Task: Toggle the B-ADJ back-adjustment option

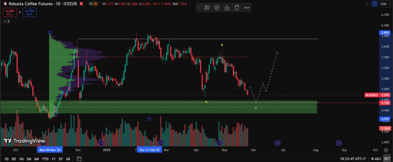Action: [x=375, y=159]
